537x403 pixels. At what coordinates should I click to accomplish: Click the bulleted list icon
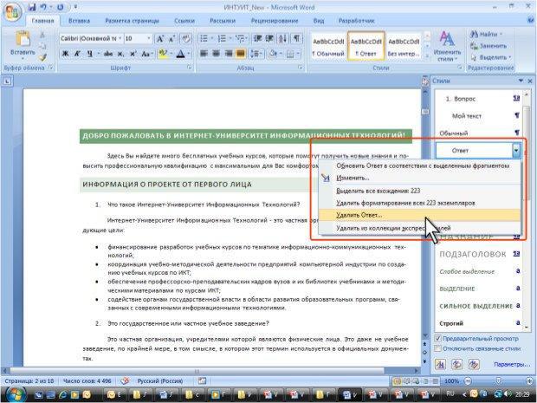204,39
